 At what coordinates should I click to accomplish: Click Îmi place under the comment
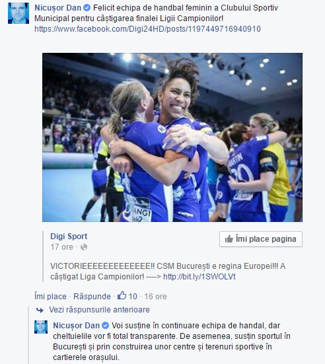[50, 297]
